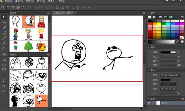Select the Forever Alone face thumbnail
Image resolution: width=185 pixels, height=111 pixels.
coord(41,88)
